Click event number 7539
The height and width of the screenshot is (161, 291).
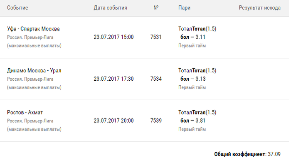(156, 121)
